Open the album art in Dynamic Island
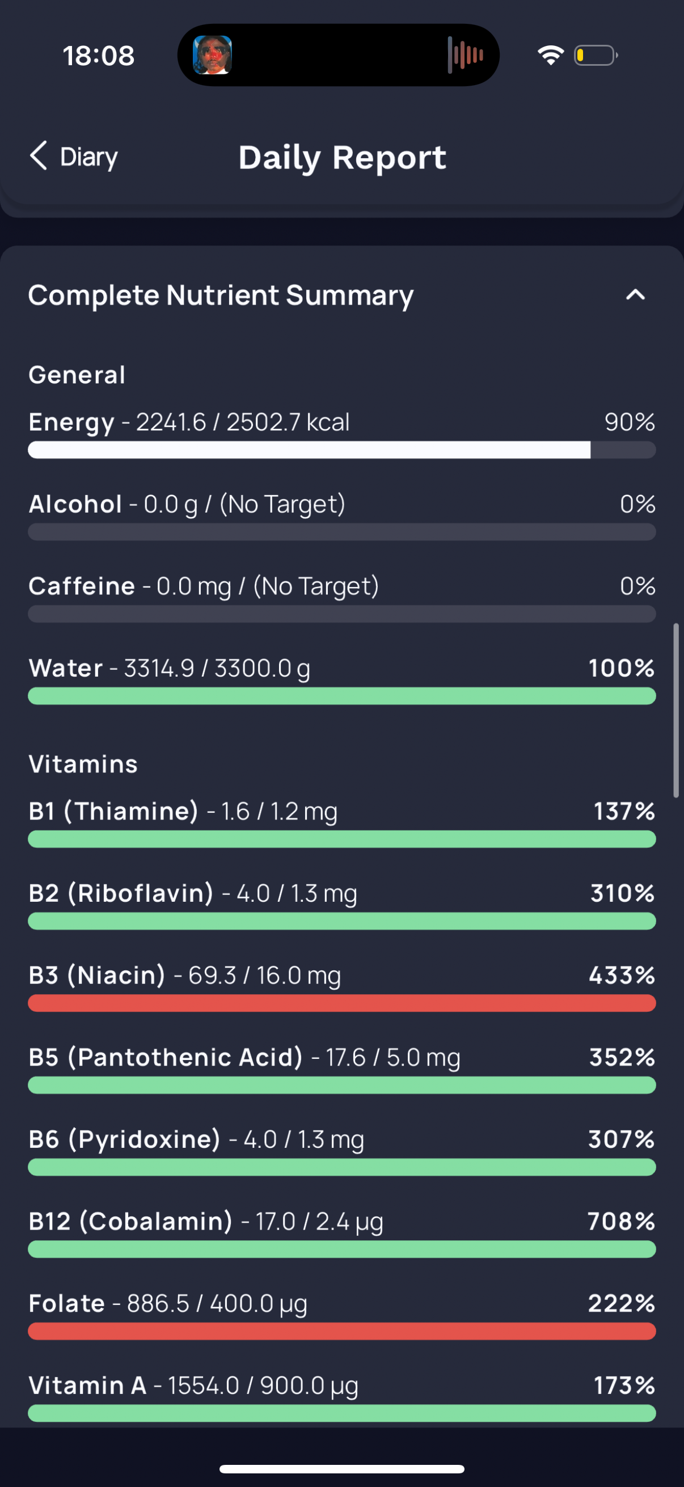The width and height of the screenshot is (684, 1487). point(213,55)
